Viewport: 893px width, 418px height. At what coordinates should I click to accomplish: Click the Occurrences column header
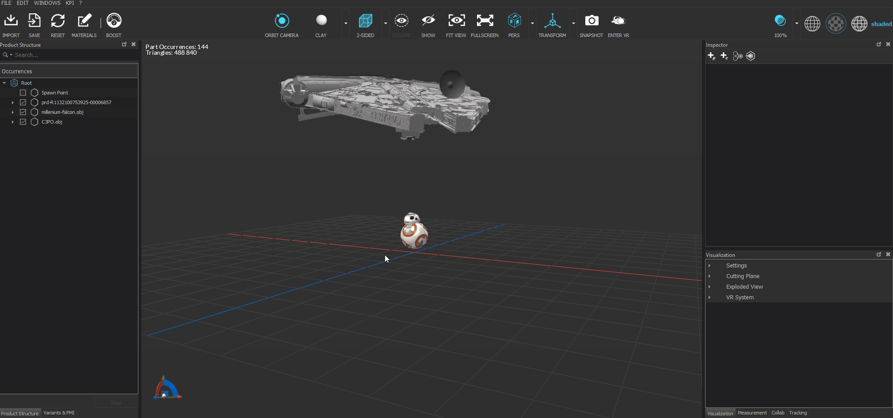click(69, 71)
